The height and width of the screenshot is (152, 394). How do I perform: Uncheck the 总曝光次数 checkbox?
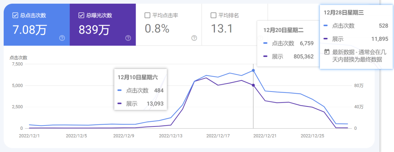(81, 15)
